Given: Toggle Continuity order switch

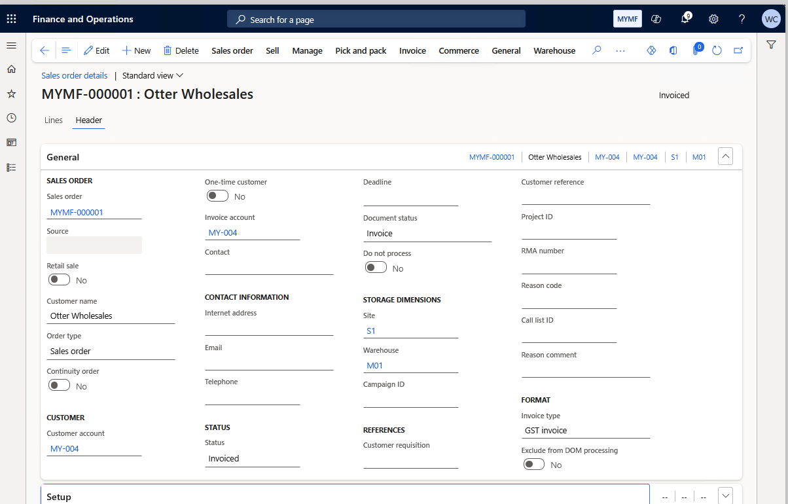Looking at the screenshot, I should click(59, 386).
